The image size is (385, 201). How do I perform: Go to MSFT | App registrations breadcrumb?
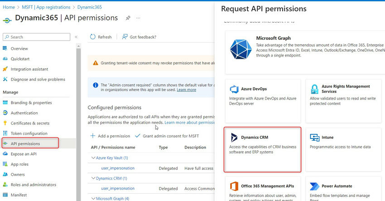coord(46,7)
